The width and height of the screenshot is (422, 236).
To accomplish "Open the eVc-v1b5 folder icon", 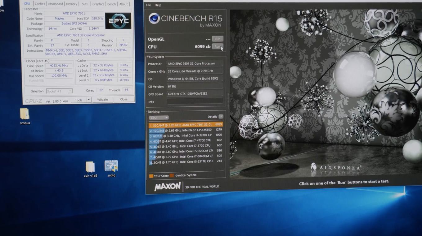I will [90, 167].
